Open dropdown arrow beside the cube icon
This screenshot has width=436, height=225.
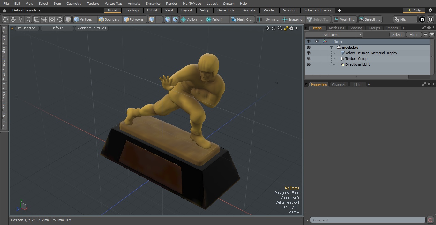pos(160,19)
